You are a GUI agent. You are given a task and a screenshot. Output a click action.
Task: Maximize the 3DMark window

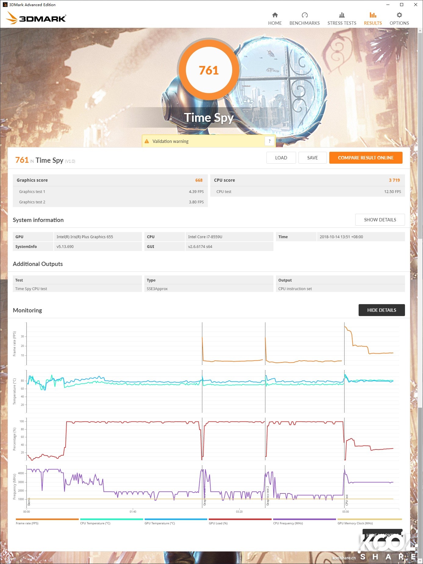[402, 5]
